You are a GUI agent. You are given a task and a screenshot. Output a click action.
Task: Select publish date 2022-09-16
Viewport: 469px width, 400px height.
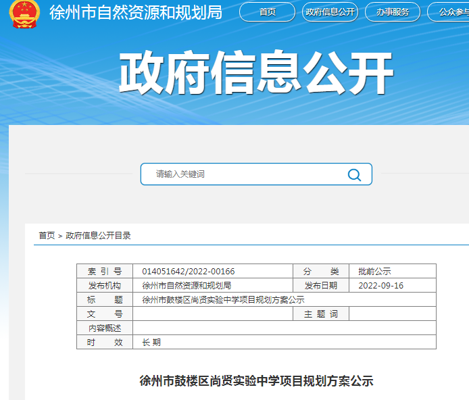381,286
